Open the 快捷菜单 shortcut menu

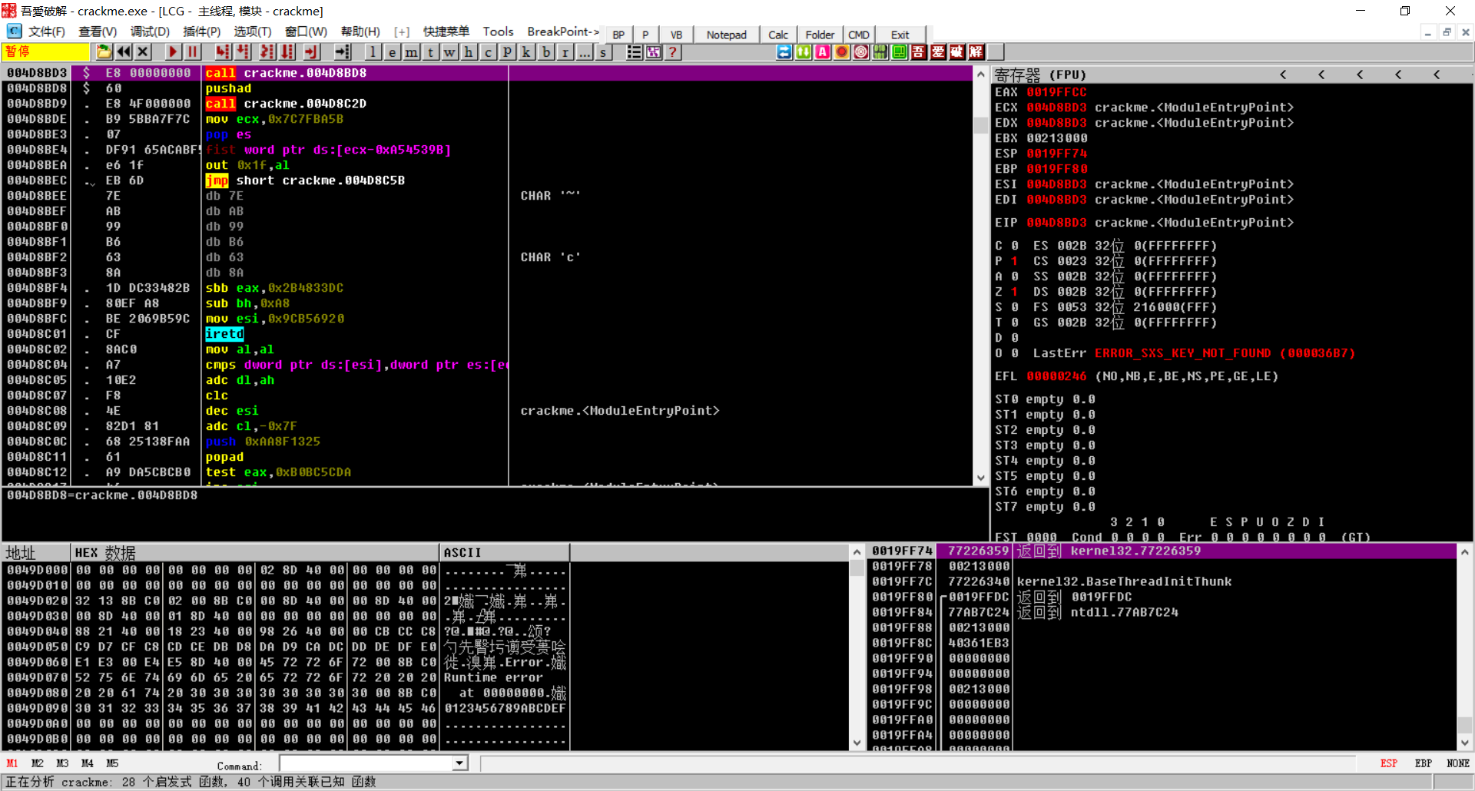tap(446, 31)
